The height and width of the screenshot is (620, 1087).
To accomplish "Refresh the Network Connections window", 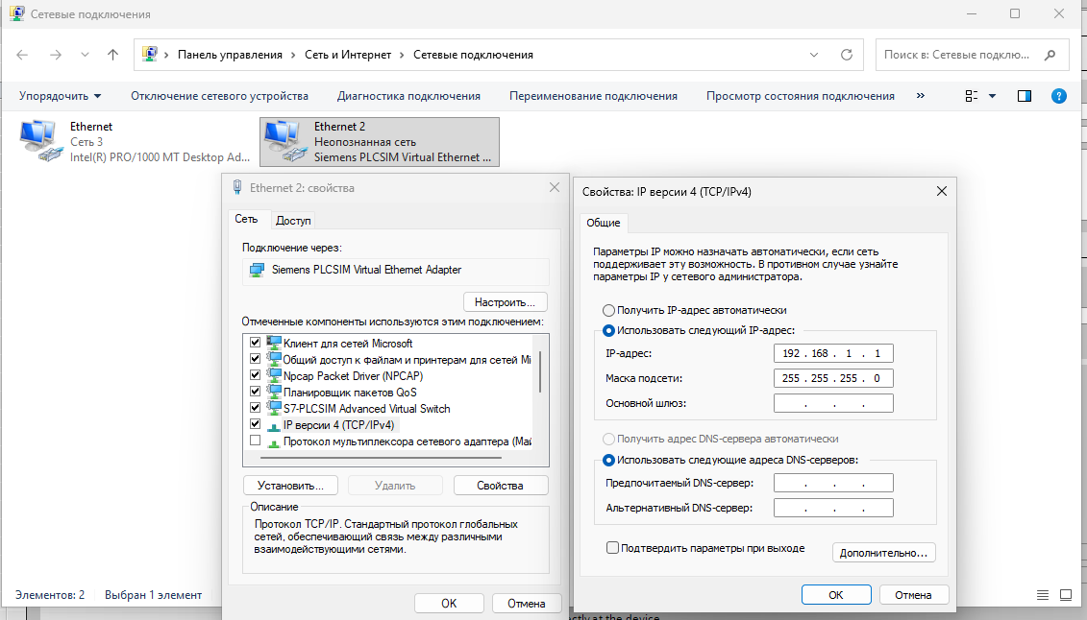I will [x=847, y=55].
